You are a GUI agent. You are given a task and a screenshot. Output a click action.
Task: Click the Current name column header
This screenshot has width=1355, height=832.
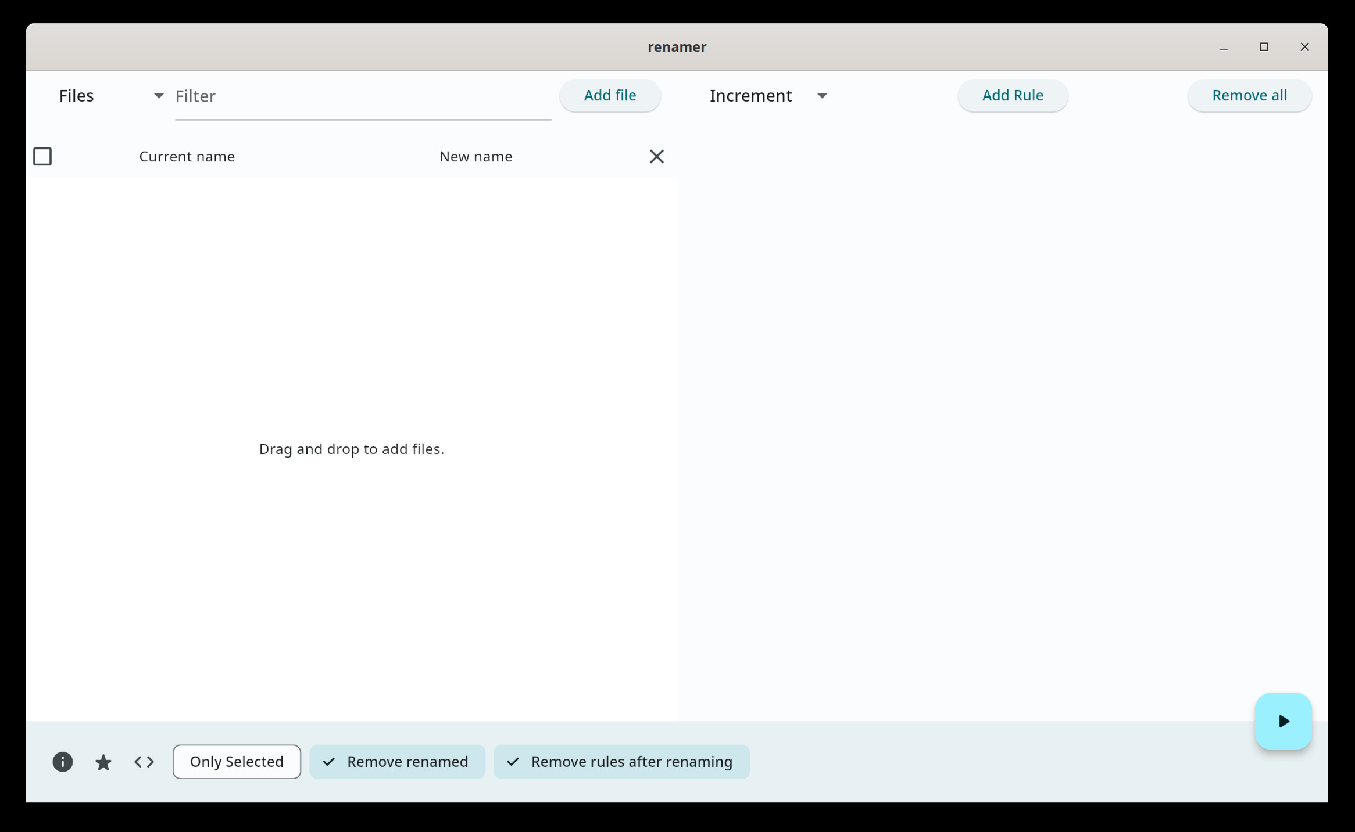click(187, 156)
